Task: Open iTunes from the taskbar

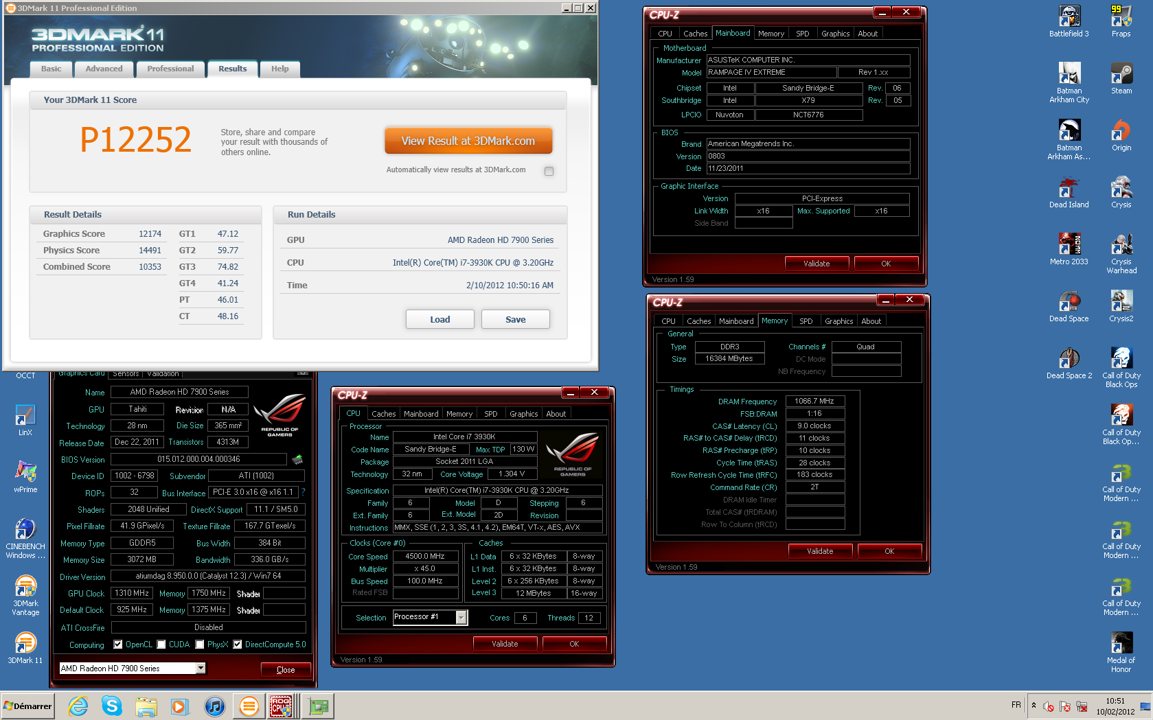Action: point(214,706)
